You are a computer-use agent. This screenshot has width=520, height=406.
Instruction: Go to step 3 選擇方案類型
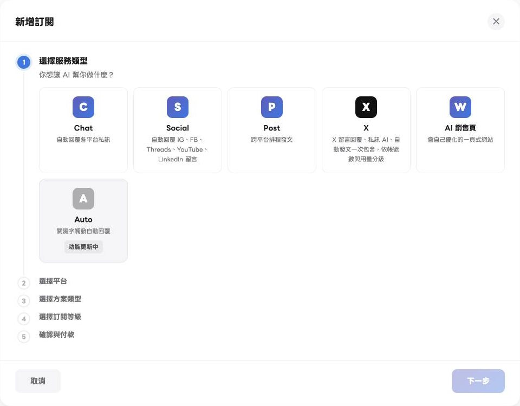(x=60, y=299)
